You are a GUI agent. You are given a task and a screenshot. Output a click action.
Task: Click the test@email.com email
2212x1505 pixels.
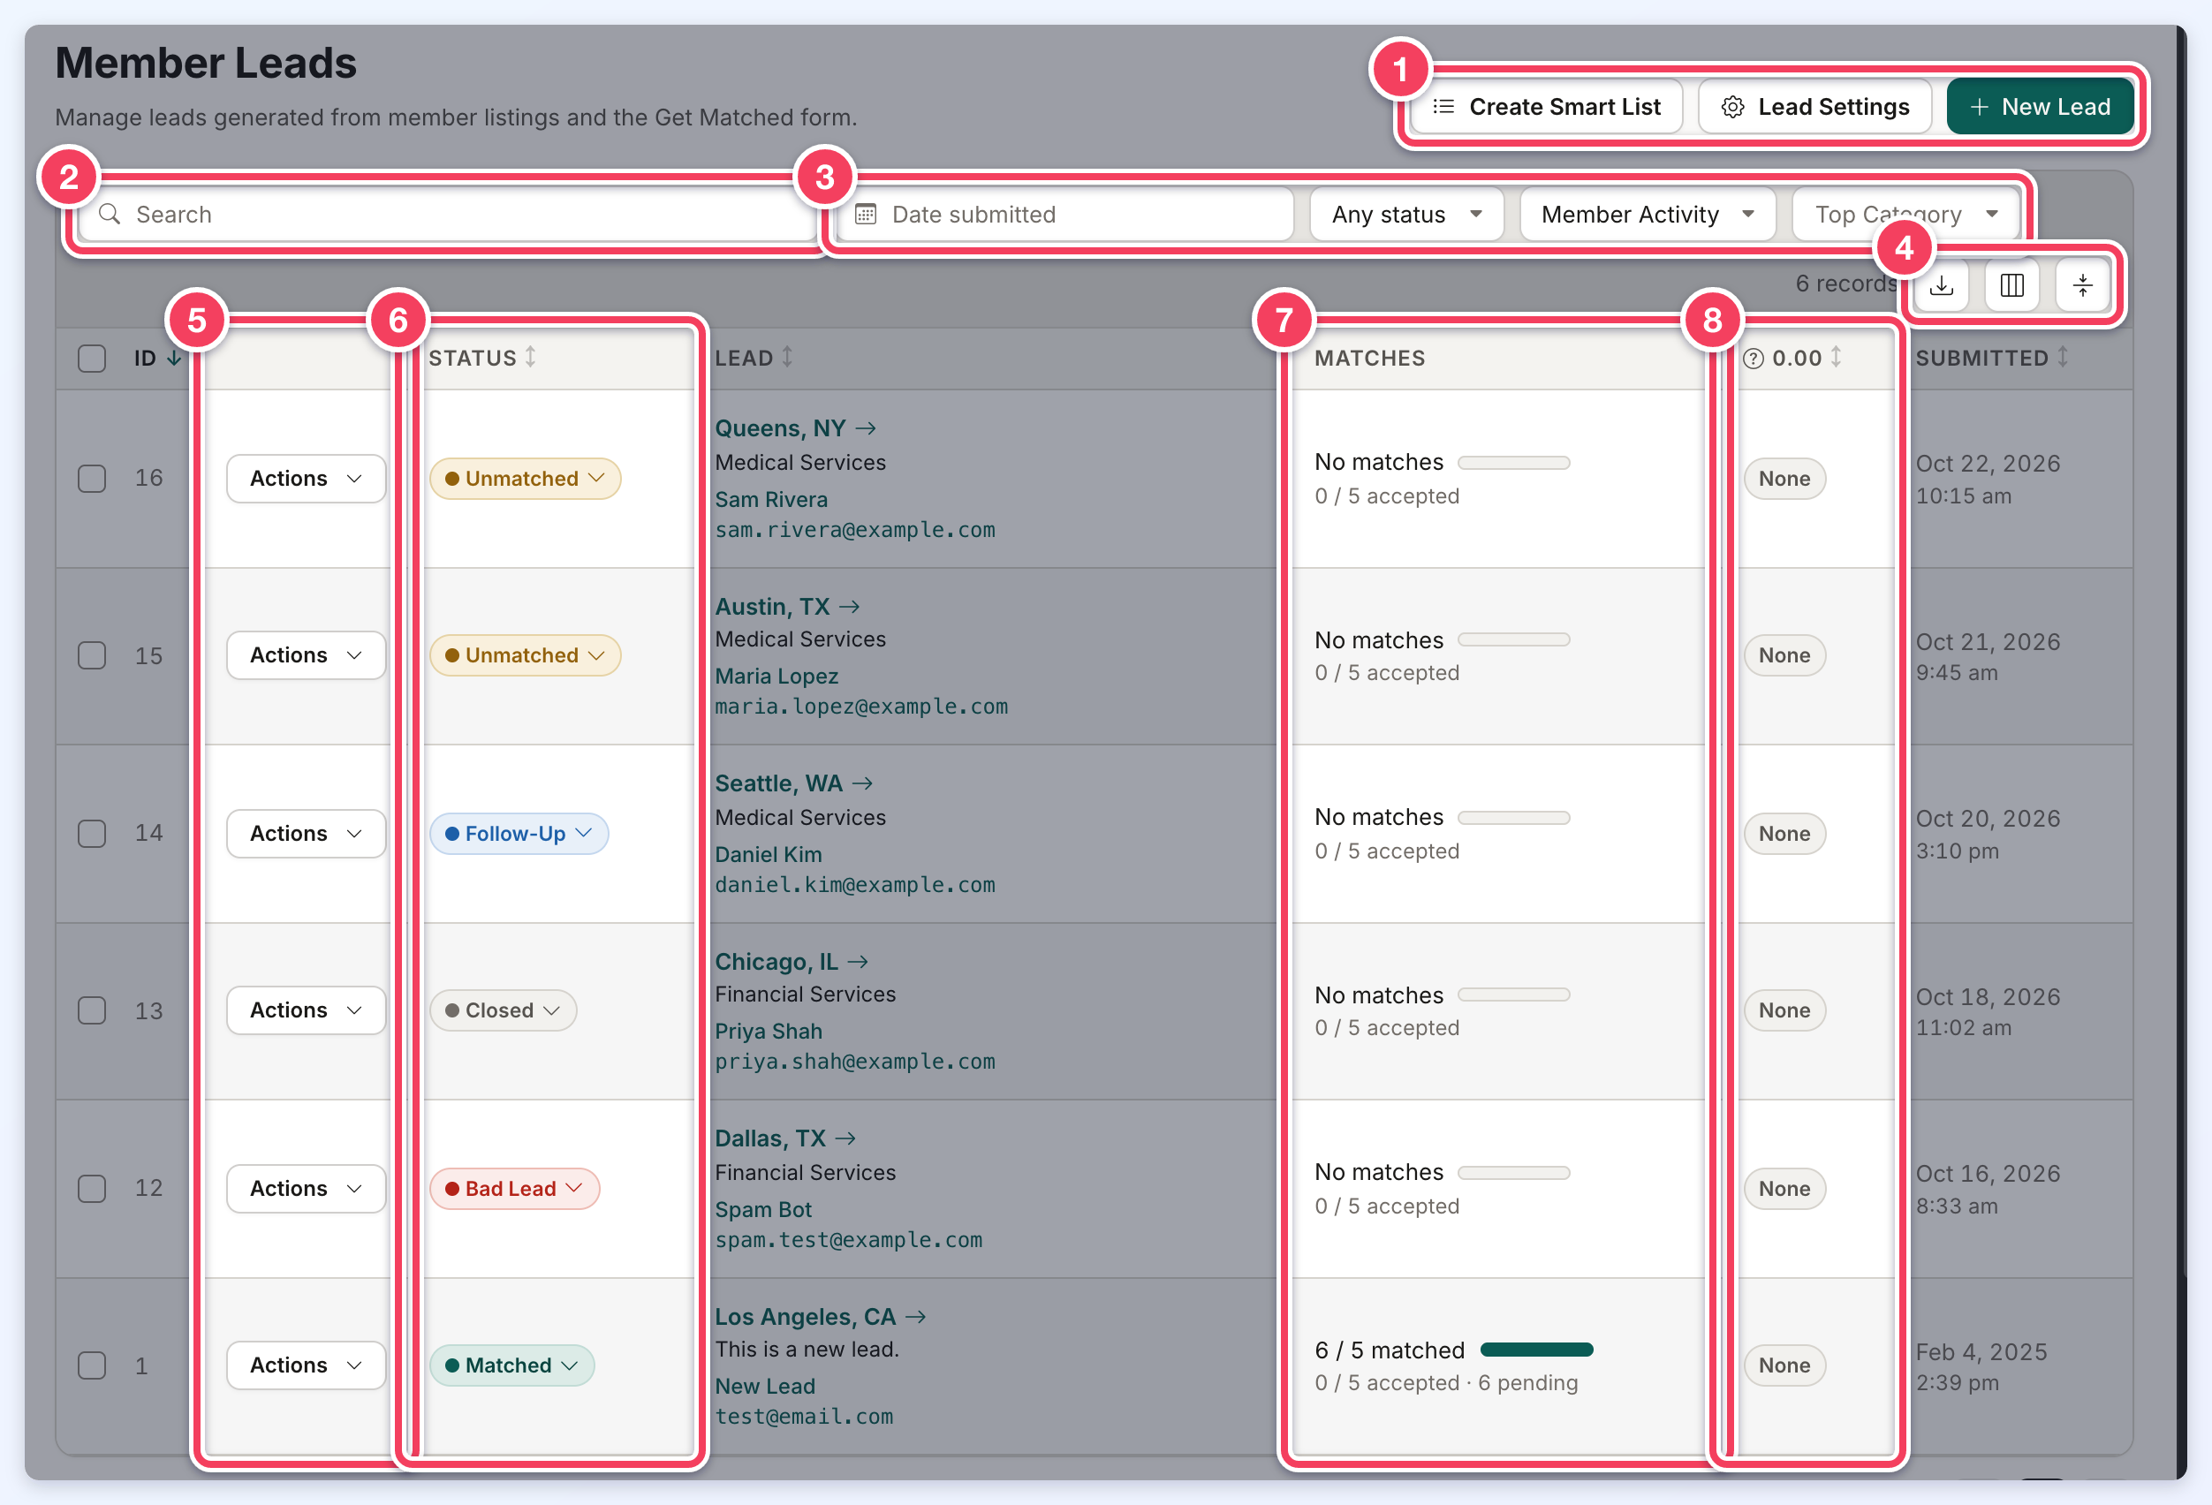tap(804, 1417)
